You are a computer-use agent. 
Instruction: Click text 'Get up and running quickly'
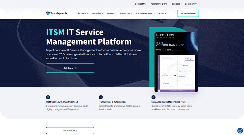pos(60,106)
